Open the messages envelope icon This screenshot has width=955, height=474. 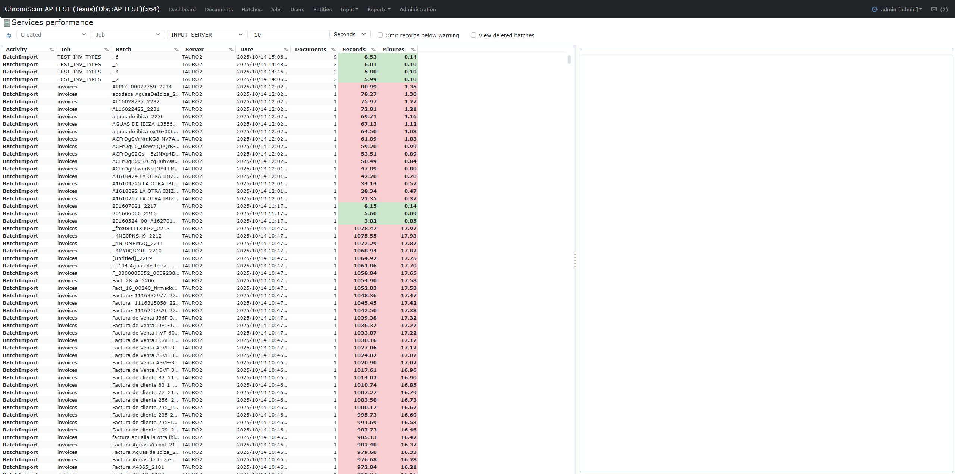tap(934, 9)
